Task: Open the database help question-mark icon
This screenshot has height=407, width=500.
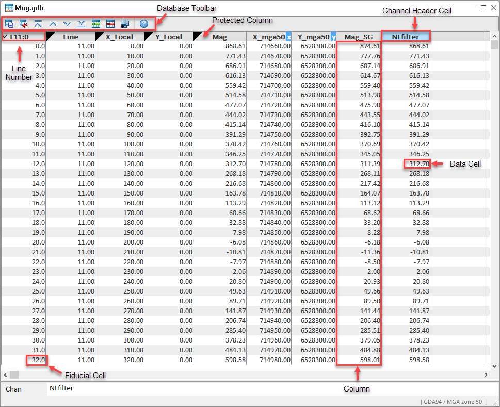Action: point(144,23)
